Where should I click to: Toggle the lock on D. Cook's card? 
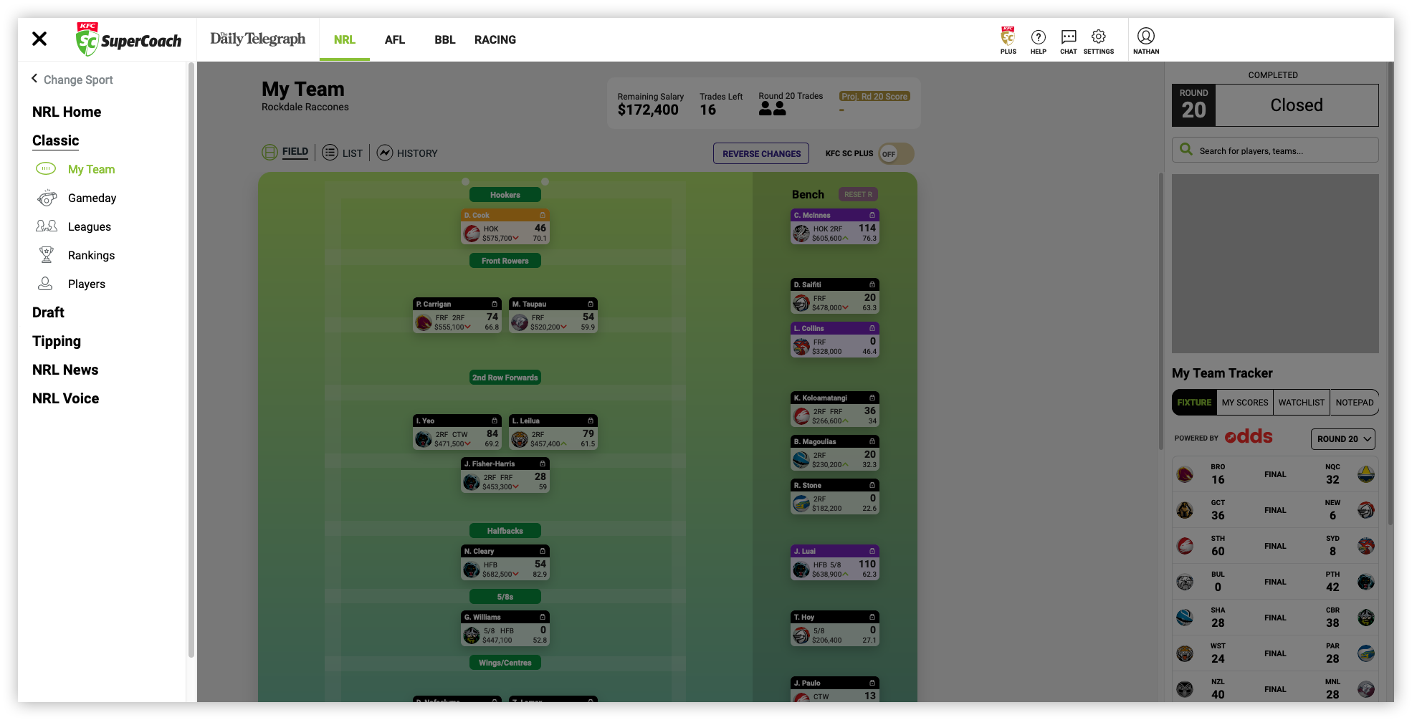[541, 215]
